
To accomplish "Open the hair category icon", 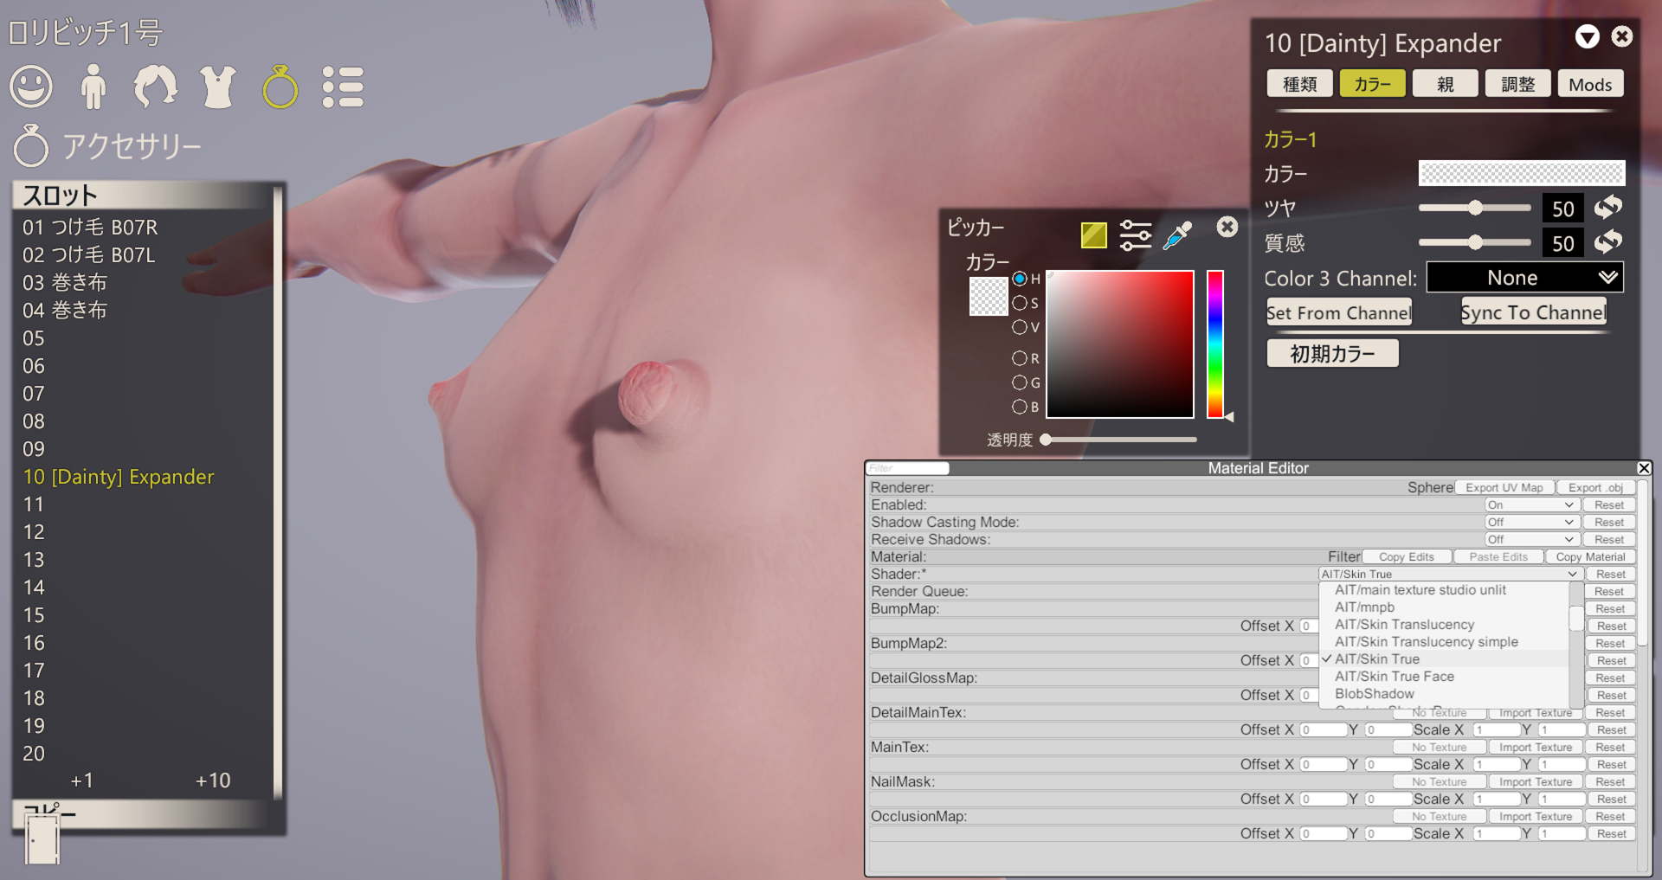I will pyautogui.click(x=156, y=87).
